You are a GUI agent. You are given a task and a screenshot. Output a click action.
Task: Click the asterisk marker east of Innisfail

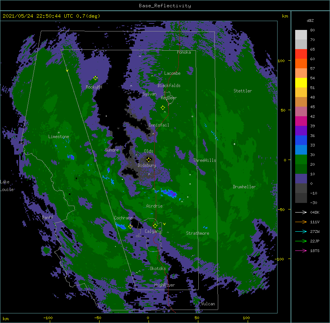(x=192, y=116)
